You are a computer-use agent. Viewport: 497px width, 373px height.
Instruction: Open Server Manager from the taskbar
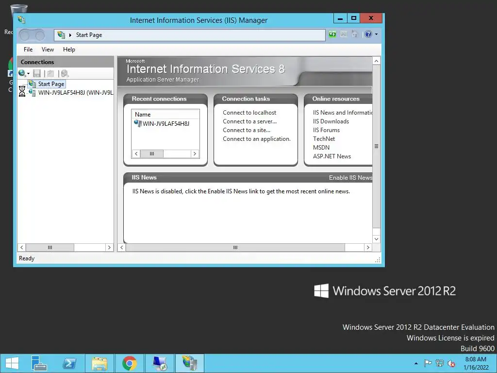[39, 363]
